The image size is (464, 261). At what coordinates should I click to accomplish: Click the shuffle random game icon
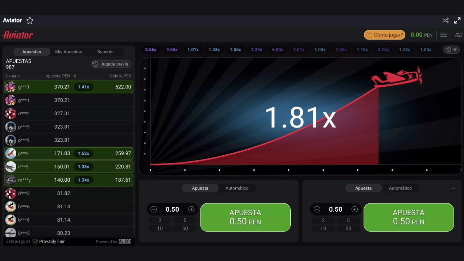[446, 21]
